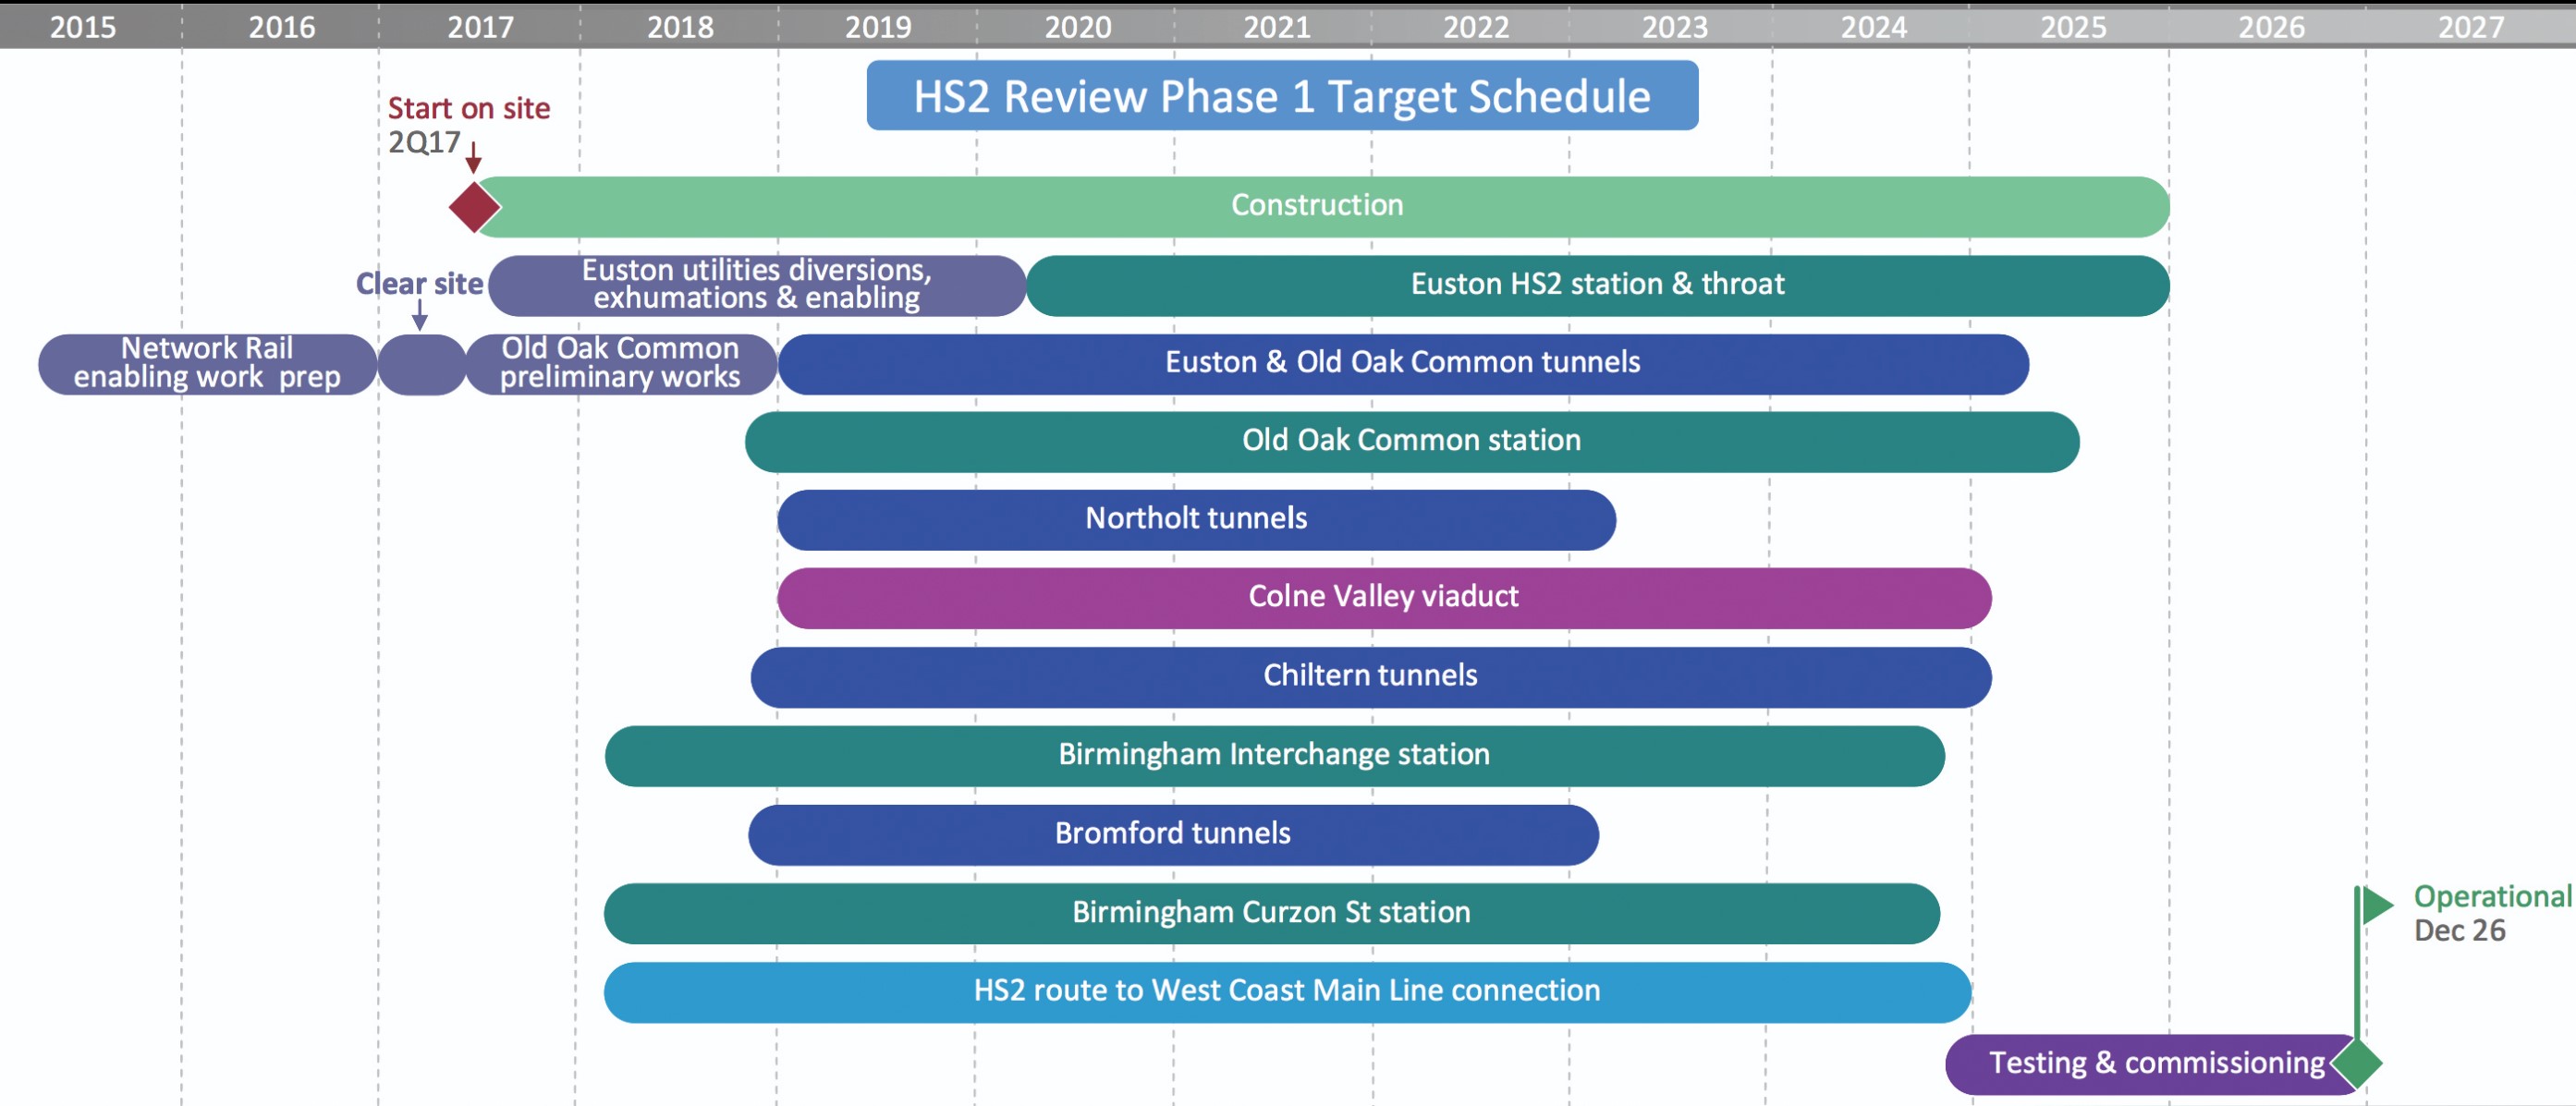Click the Network Rail enabling work prep bar

[x=207, y=363]
